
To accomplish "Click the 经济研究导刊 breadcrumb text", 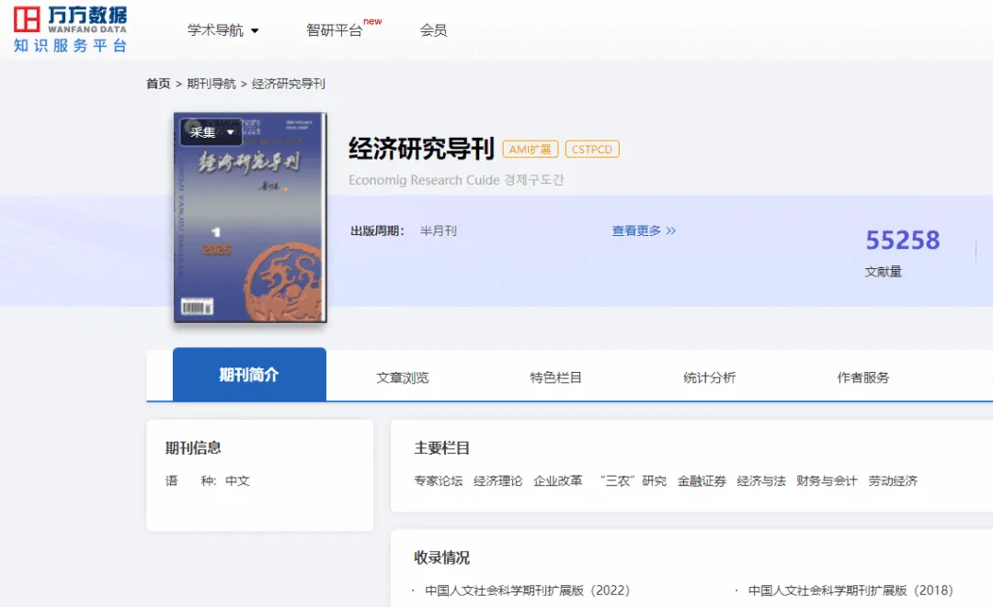I will [288, 84].
